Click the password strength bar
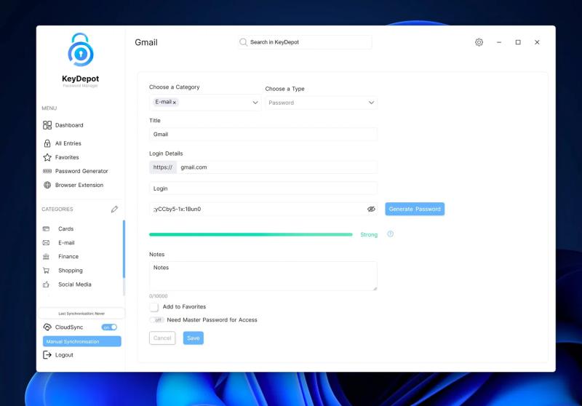The width and height of the screenshot is (582, 406). pyautogui.click(x=250, y=234)
